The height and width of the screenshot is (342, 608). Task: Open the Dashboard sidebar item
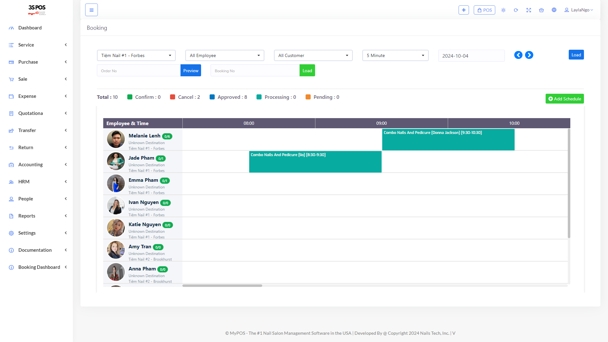[30, 28]
